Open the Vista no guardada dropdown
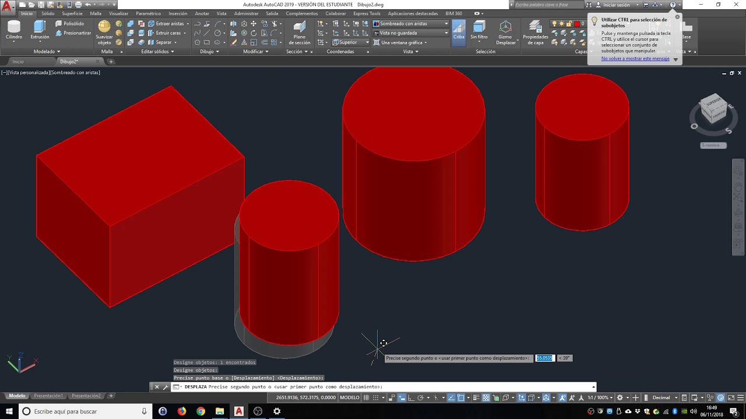 [411, 33]
